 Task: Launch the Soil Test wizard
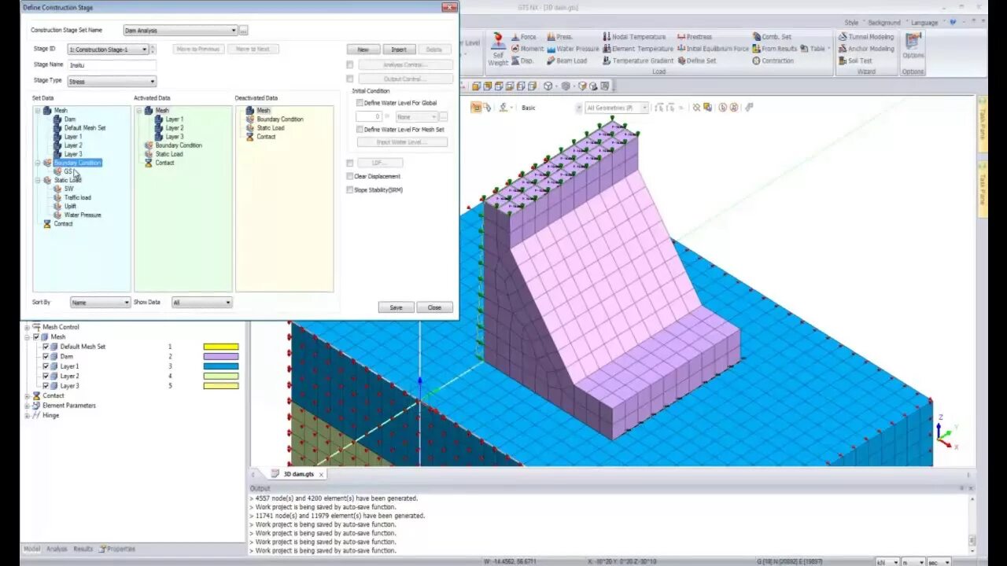click(x=855, y=61)
